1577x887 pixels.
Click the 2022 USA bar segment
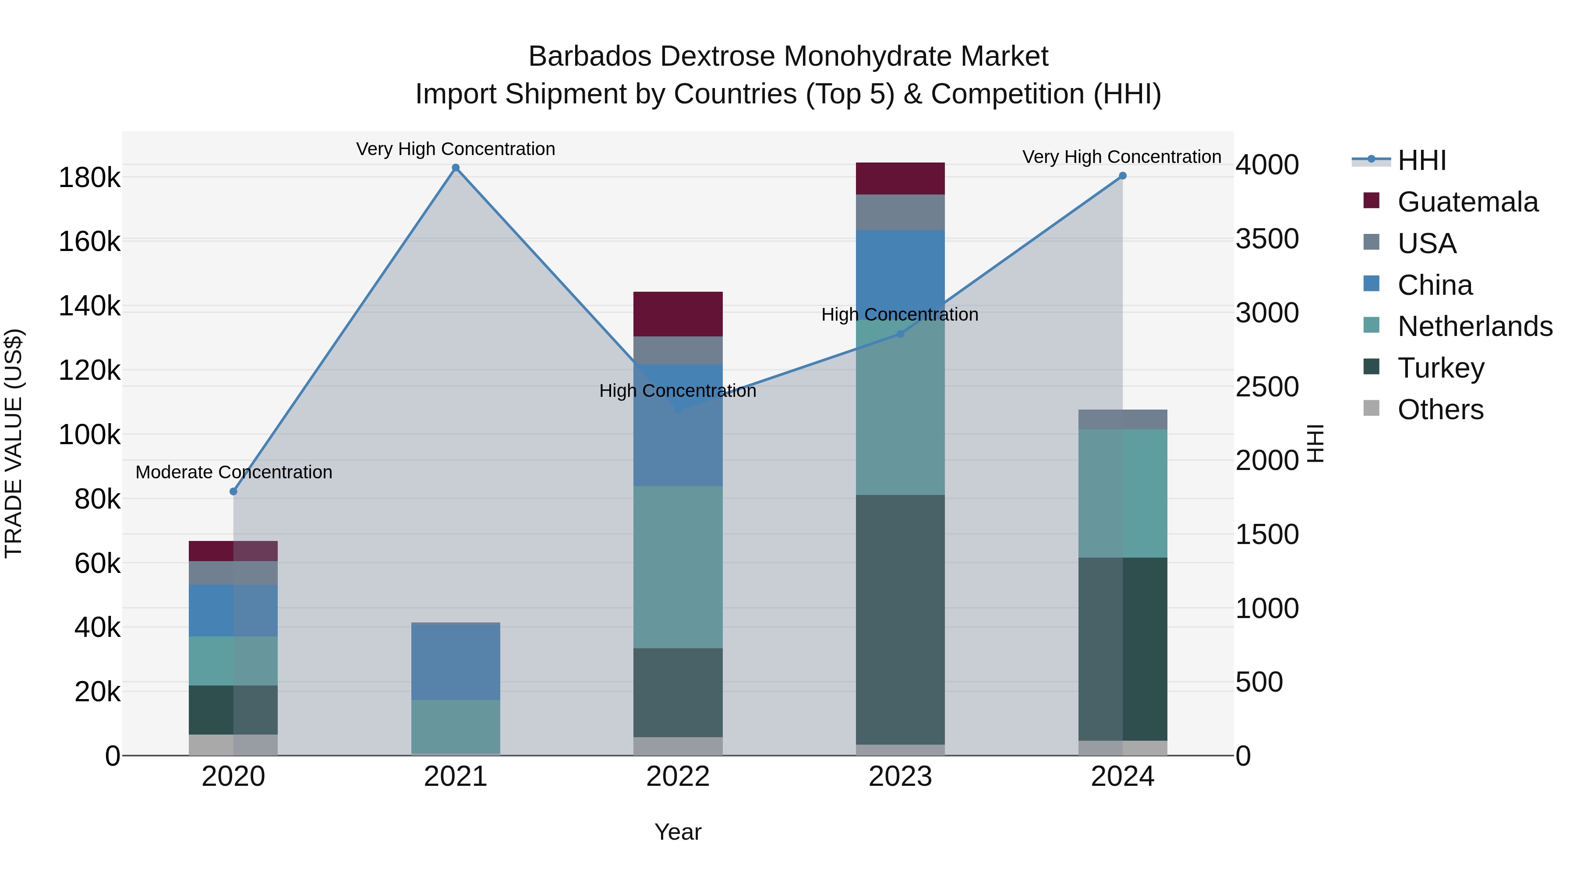click(678, 351)
